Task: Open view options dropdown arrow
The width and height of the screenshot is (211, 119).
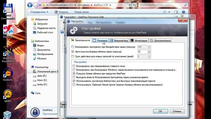Action: pyautogui.click(x=169, y=12)
